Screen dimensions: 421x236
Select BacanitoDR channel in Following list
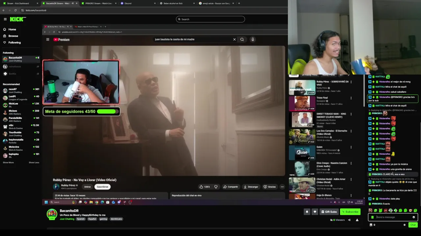21,59
